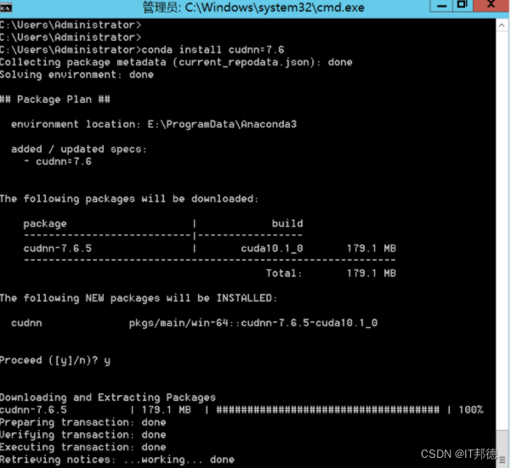Open the cmd.exe system menu icon
The height and width of the screenshot is (468, 511).
pyautogui.click(x=6, y=8)
